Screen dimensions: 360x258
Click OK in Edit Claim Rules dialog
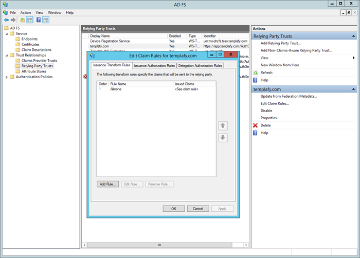[x=174, y=209]
